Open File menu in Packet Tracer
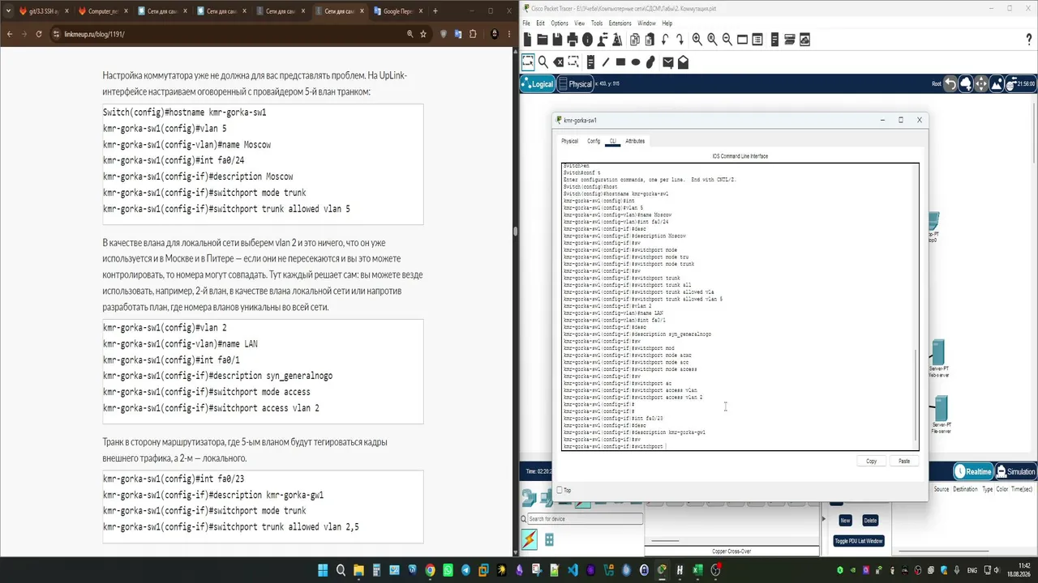Image resolution: width=1038 pixels, height=583 pixels. [527, 23]
